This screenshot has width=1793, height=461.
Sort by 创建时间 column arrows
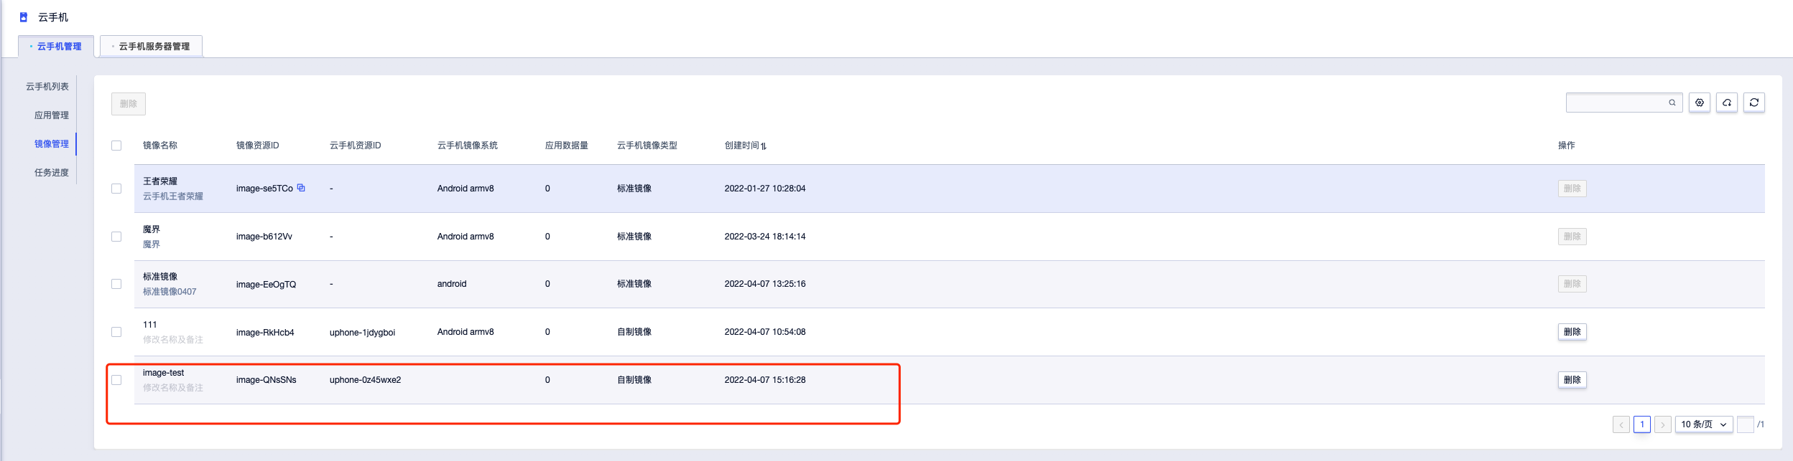coord(763,146)
